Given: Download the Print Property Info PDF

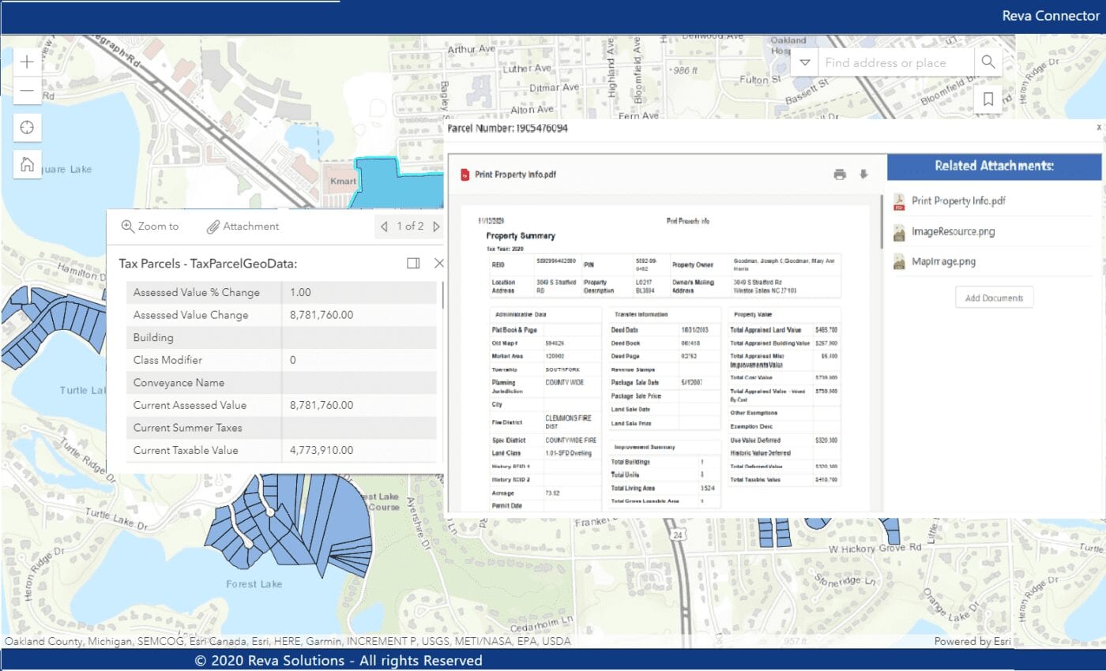Looking at the screenshot, I should tap(863, 174).
